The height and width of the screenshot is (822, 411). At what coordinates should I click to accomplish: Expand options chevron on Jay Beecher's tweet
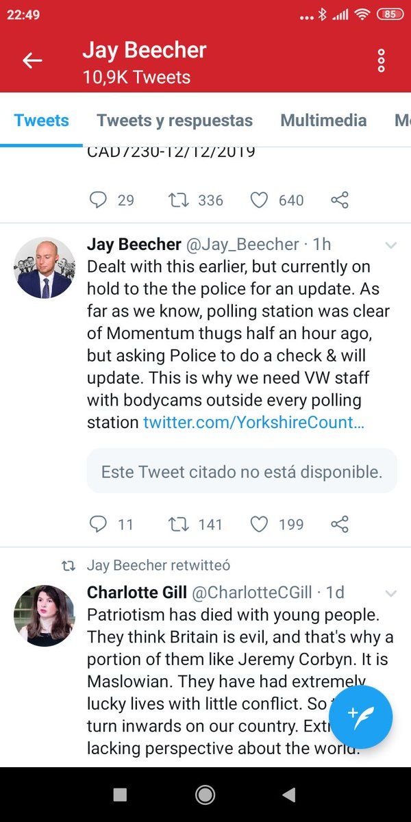pyautogui.click(x=391, y=245)
